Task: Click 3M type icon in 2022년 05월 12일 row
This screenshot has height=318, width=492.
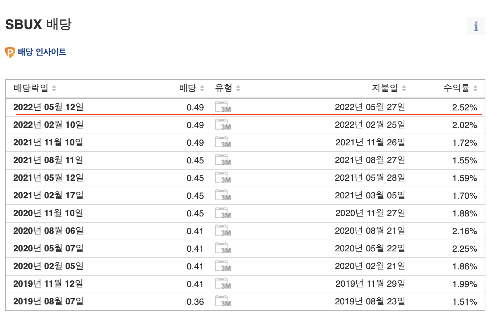Action: (x=223, y=107)
